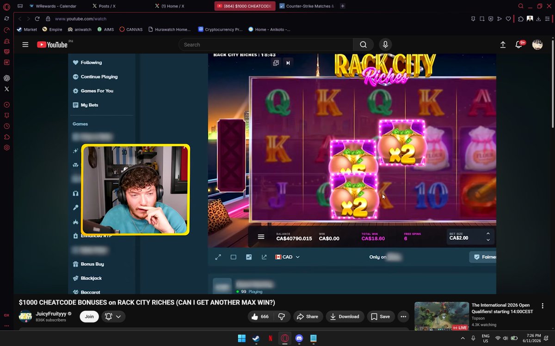Screen dimensions: 555x346
Task: Open language ENG US input switcher
Action: [x=486, y=339]
